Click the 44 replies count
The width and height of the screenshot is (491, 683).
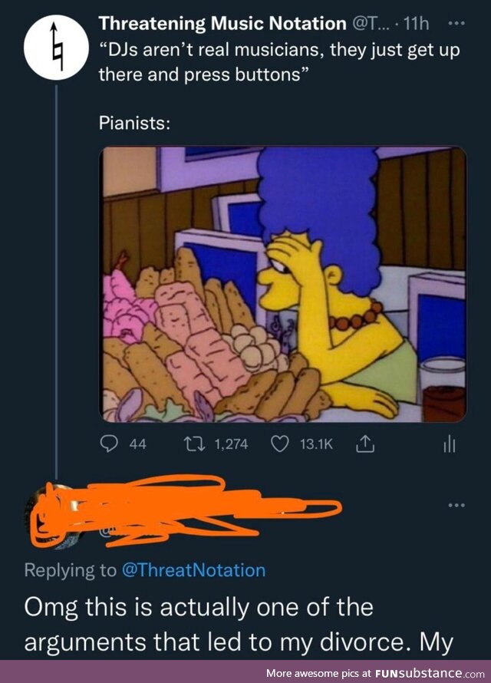[x=137, y=444]
